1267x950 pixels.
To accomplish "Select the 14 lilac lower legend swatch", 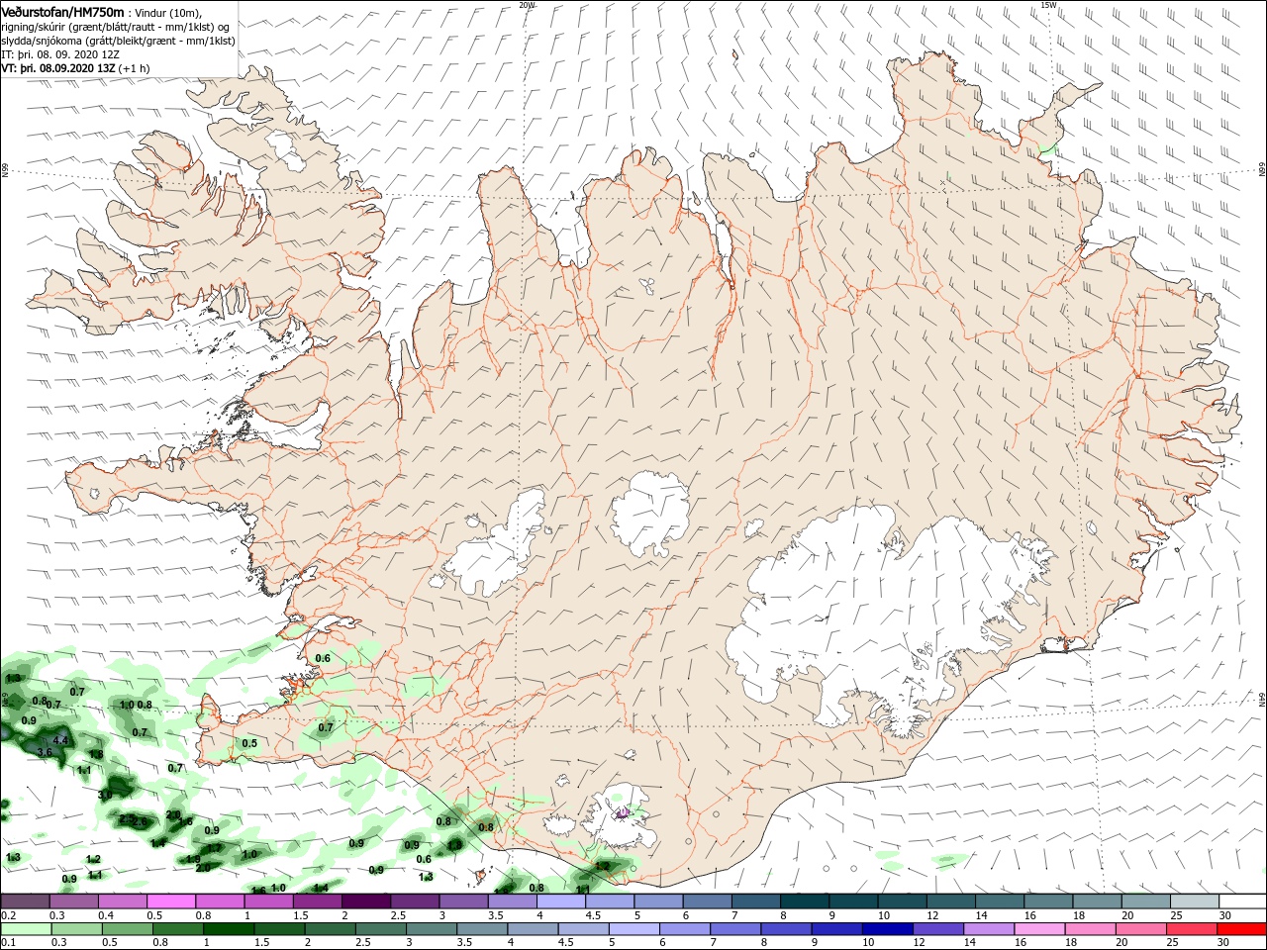I will tap(988, 929).
